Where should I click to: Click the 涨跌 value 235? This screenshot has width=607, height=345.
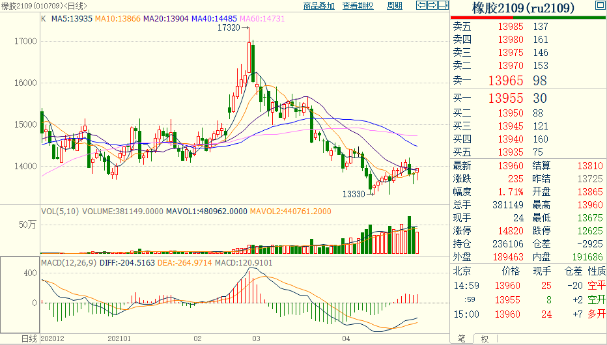[516, 179]
